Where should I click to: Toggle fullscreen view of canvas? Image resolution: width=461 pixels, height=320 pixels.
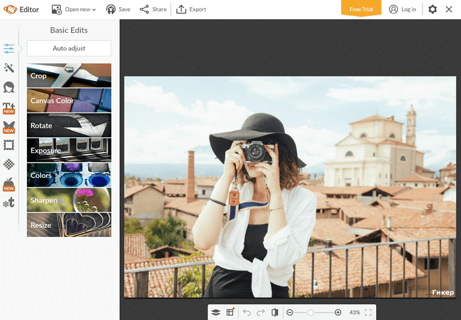click(x=368, y=312)
